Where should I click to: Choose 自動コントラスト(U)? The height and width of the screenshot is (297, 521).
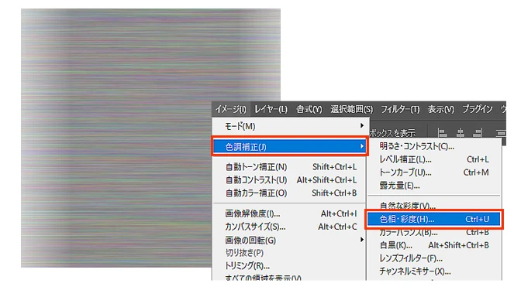point(290,180)
